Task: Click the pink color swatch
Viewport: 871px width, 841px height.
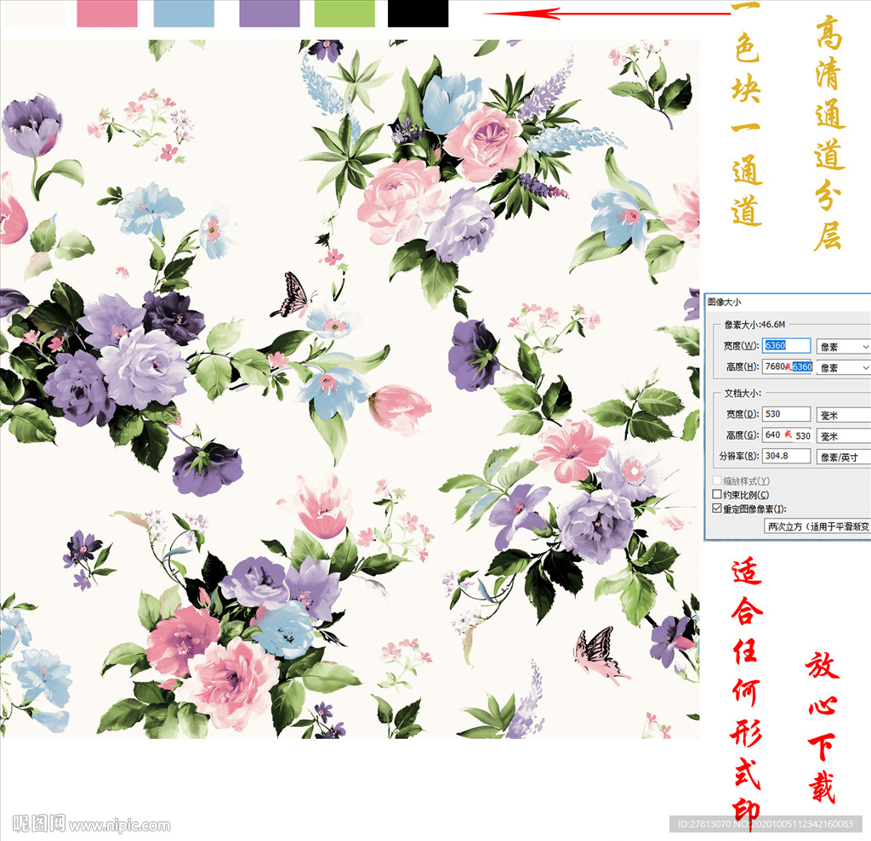Action: pyautogui.click(x=107, y=14)
